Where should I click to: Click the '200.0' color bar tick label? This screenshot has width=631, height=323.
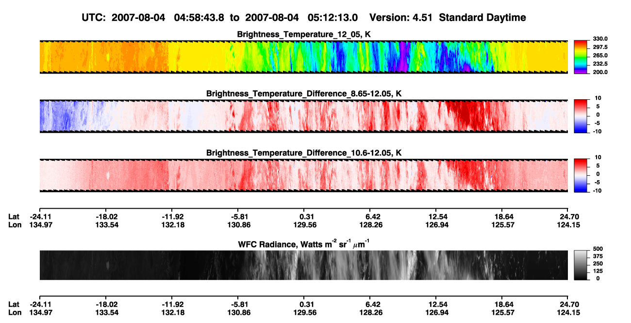599,72
